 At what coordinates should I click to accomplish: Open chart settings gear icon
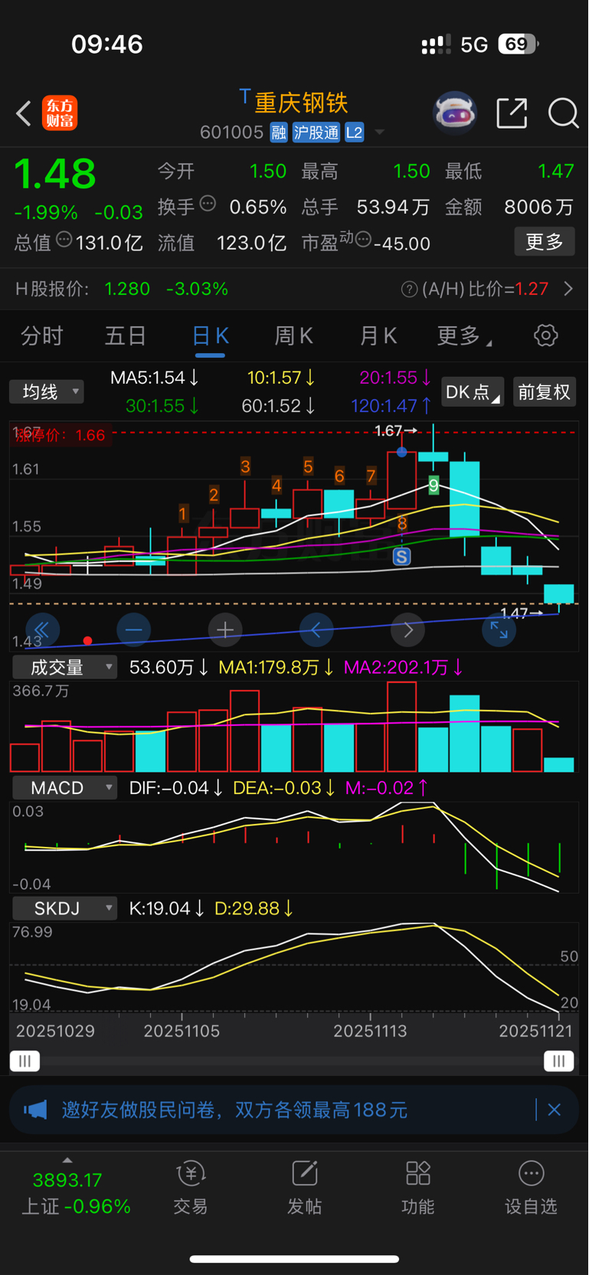point(545,335)
